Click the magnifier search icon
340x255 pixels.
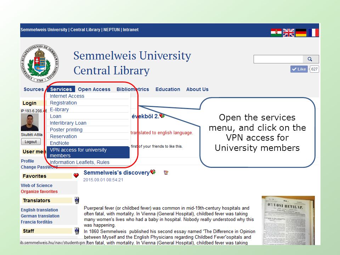tap(310, 59)
